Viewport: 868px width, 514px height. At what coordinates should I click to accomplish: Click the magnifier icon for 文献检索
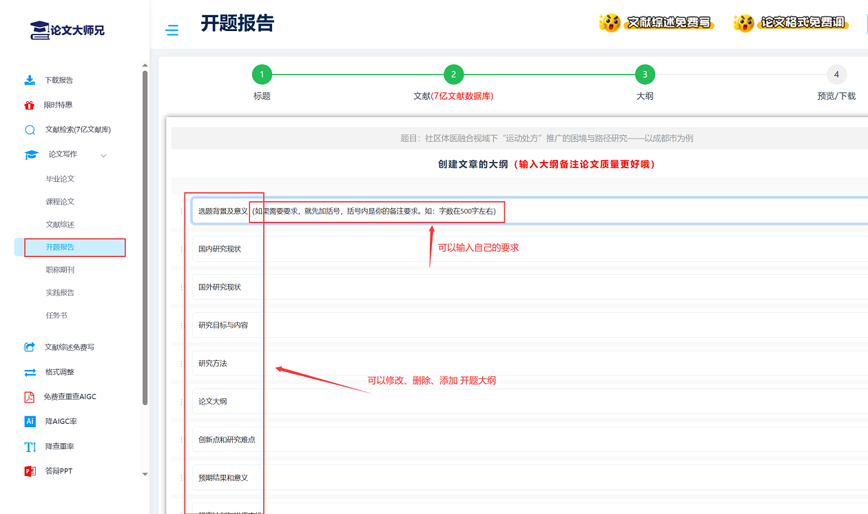point(30,130)
